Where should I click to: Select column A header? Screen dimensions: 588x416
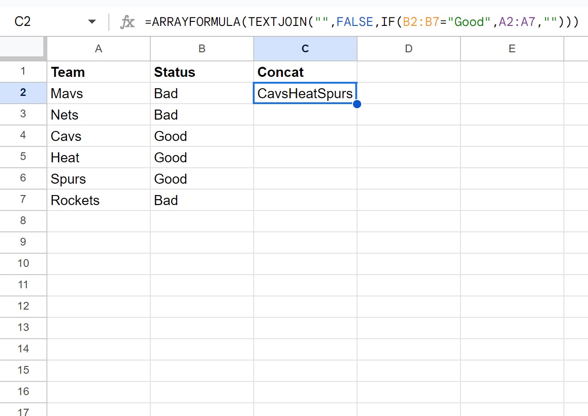98,49
